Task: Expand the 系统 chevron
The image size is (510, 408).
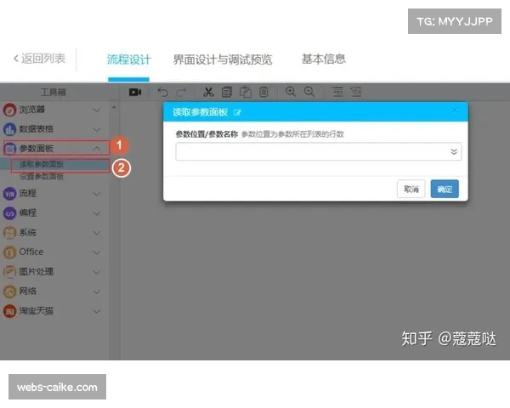Action: [97, 233]
